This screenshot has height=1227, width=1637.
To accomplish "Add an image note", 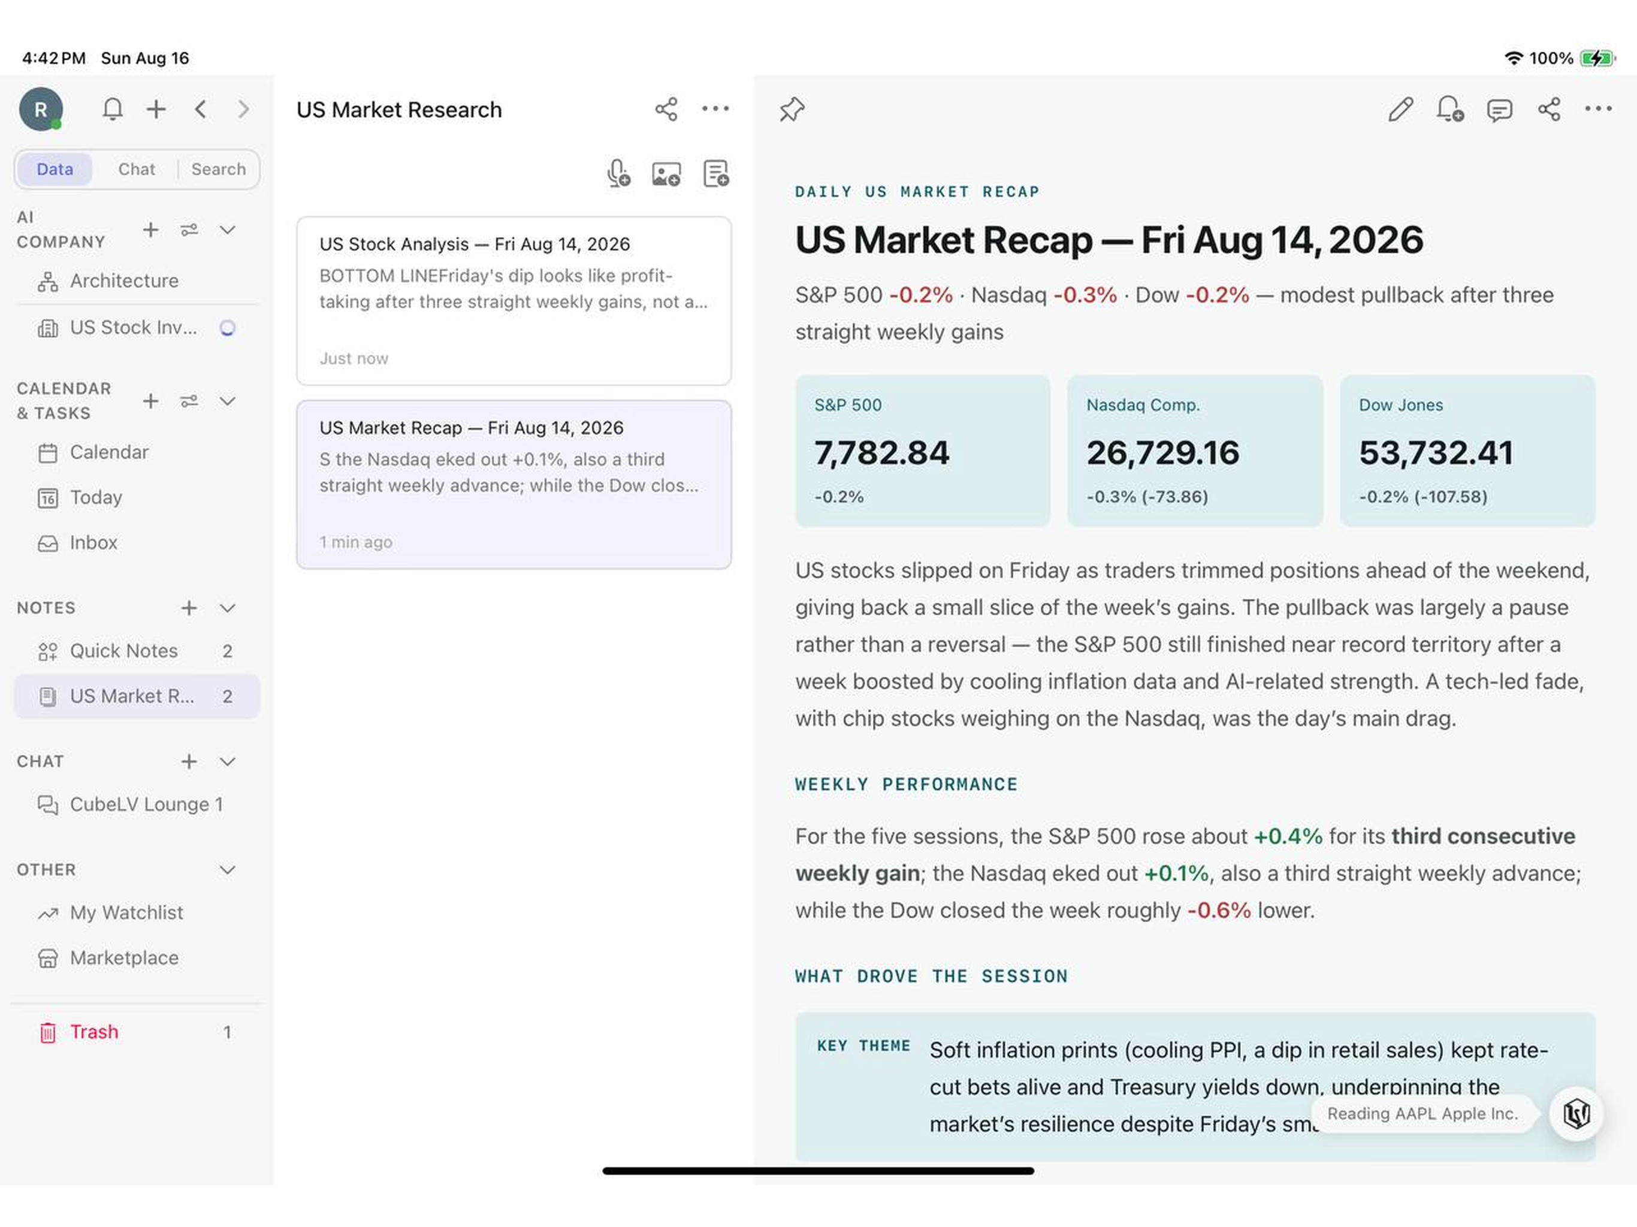I will (666, 174).
